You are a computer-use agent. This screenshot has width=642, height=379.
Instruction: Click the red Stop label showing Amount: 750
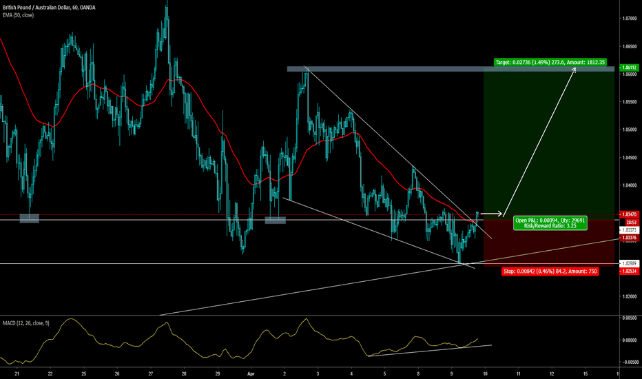(x=550, y=272)
